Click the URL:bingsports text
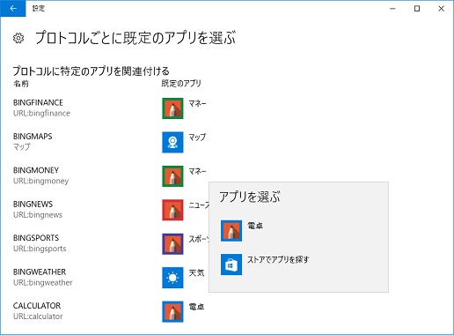Image resolution: width=454 pixels, height=335 pixels. [40, 249]
